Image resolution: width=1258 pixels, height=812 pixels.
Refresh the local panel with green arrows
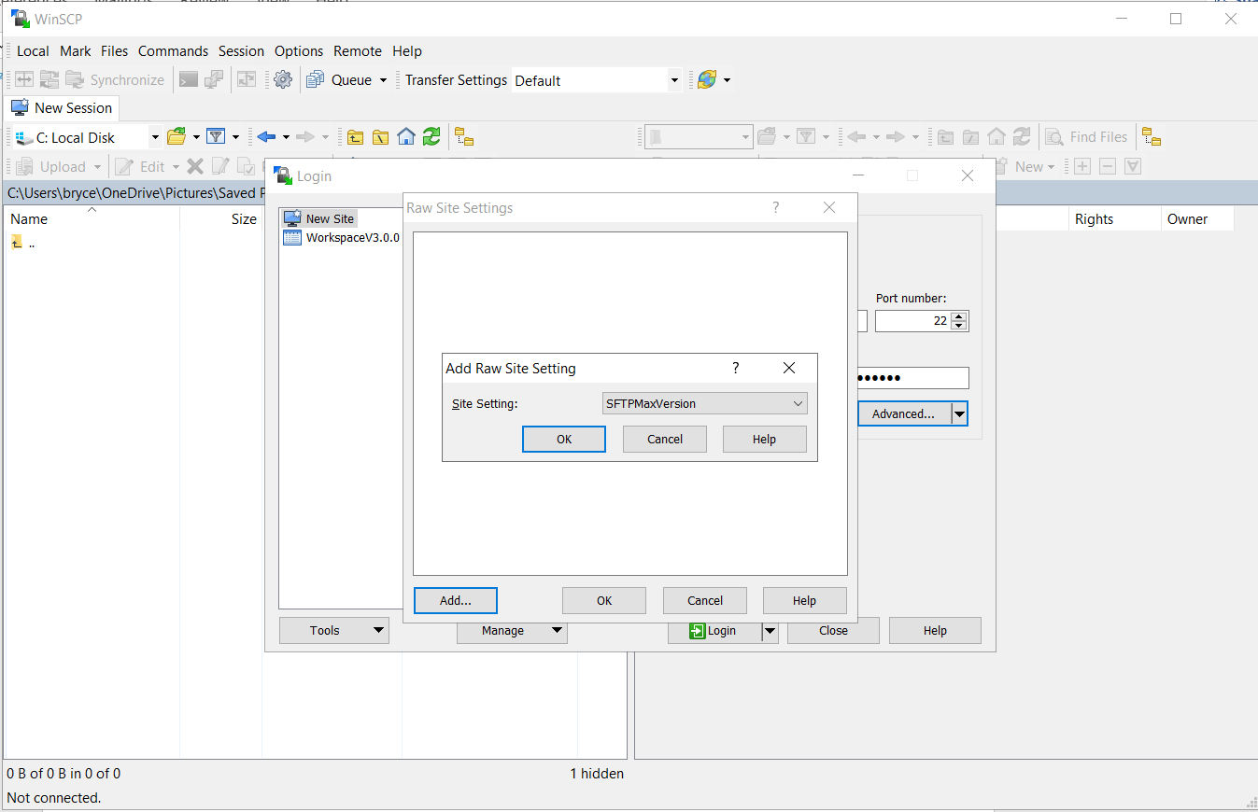[431, 137]
